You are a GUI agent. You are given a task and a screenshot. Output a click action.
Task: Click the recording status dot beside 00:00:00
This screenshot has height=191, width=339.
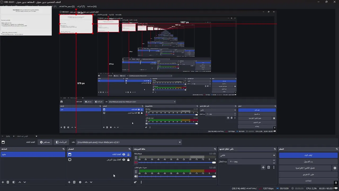tap(293, 188)
